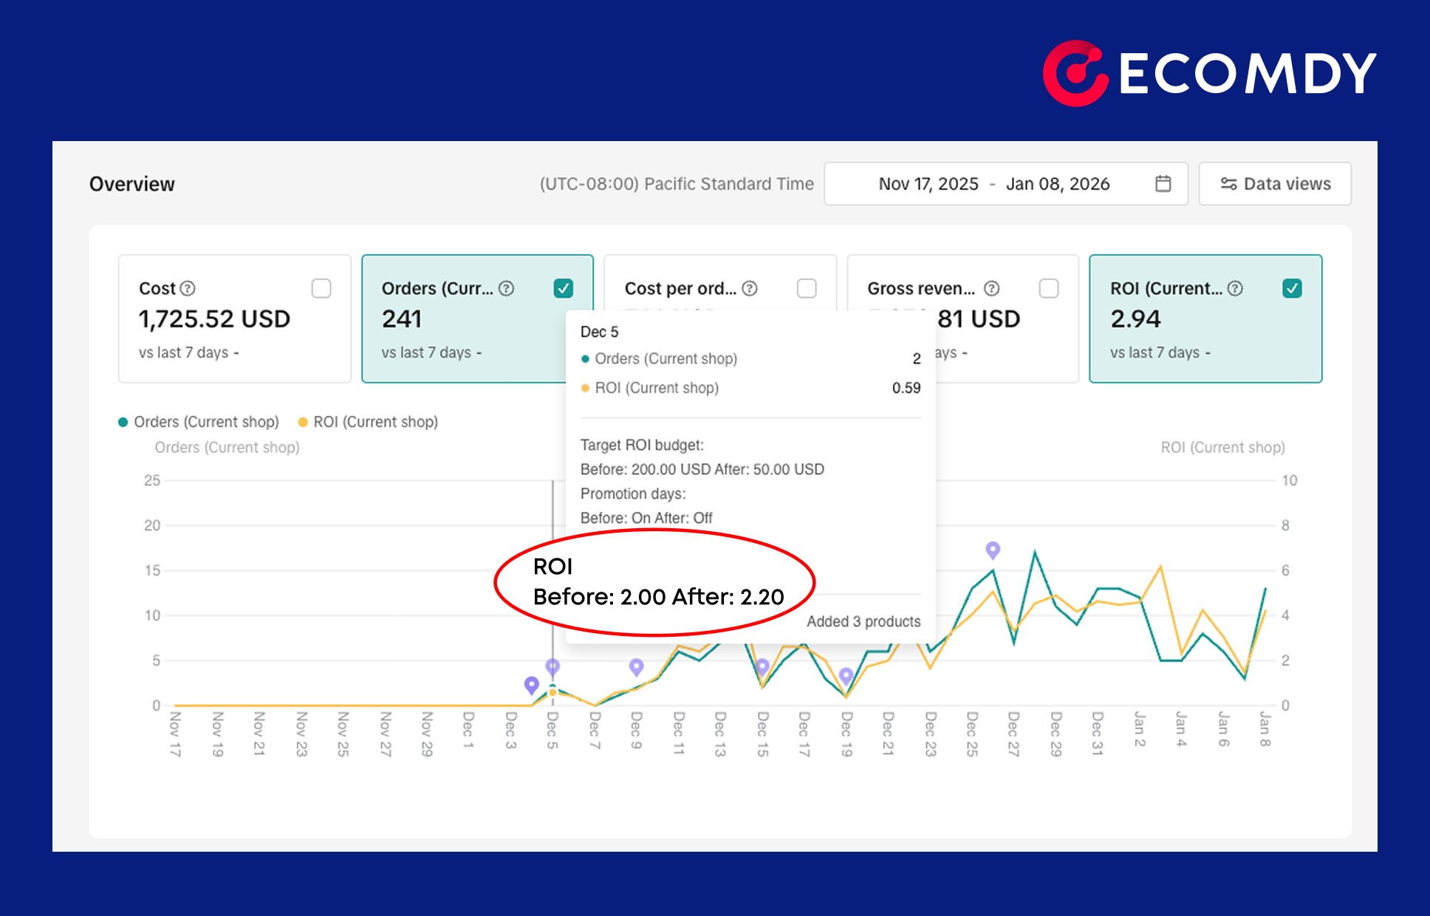Click the Added 3 products link in tooltip
Viewport: 1430px width, 916px height.
pos(864,621)
